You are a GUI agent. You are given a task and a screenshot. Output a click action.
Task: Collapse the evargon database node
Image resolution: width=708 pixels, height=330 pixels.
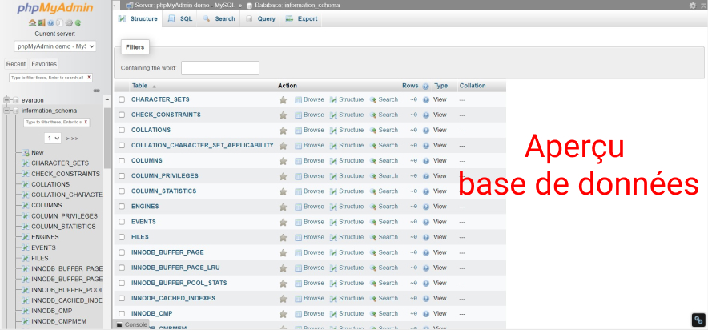click(x=6, y=100)
